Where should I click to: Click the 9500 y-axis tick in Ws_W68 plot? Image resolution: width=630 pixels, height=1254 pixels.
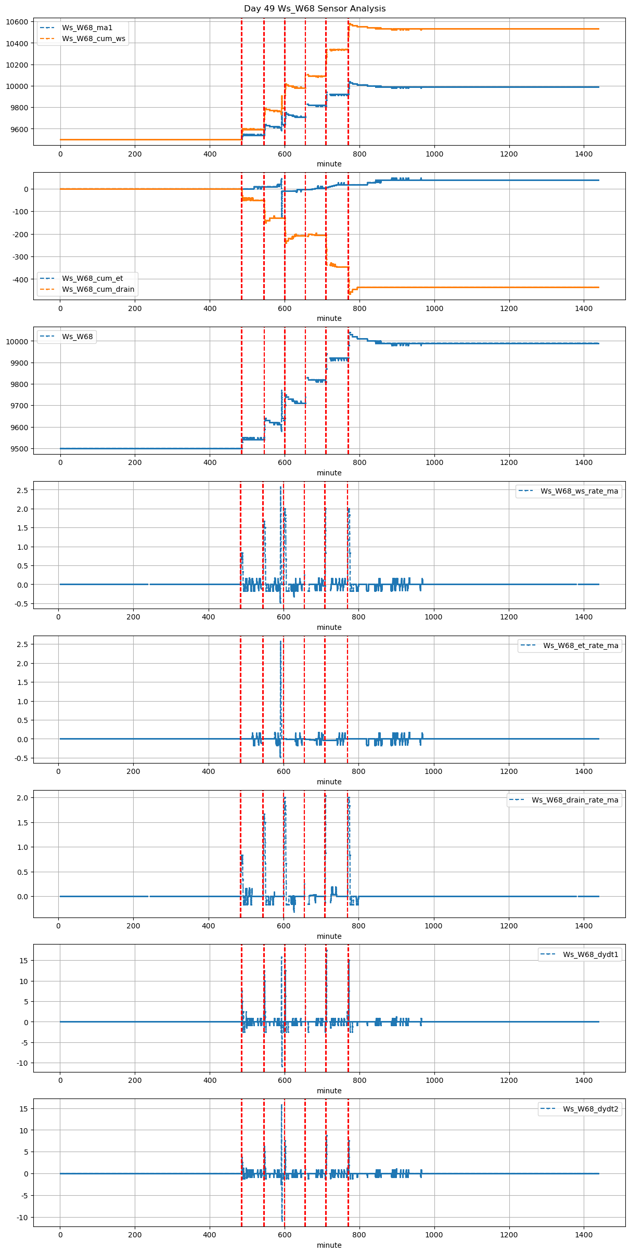pos(20,449)
